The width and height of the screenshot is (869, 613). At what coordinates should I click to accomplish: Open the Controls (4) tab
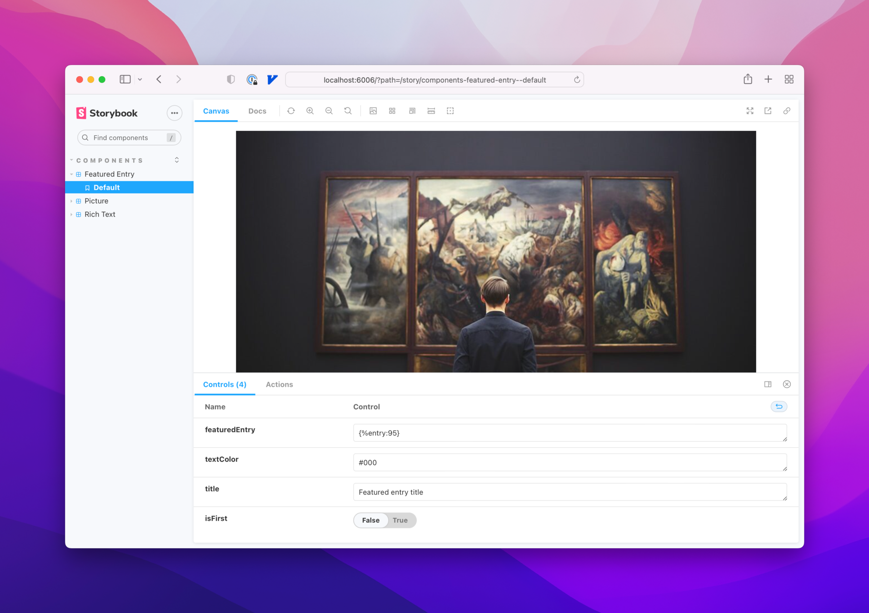225,385
